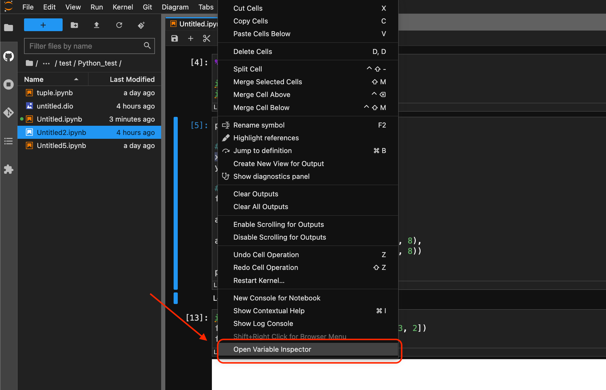Enable Scrolling for Outputs in context menu
Image resolution: width=606 pixels, height=390 pixels.
(278, 224)
